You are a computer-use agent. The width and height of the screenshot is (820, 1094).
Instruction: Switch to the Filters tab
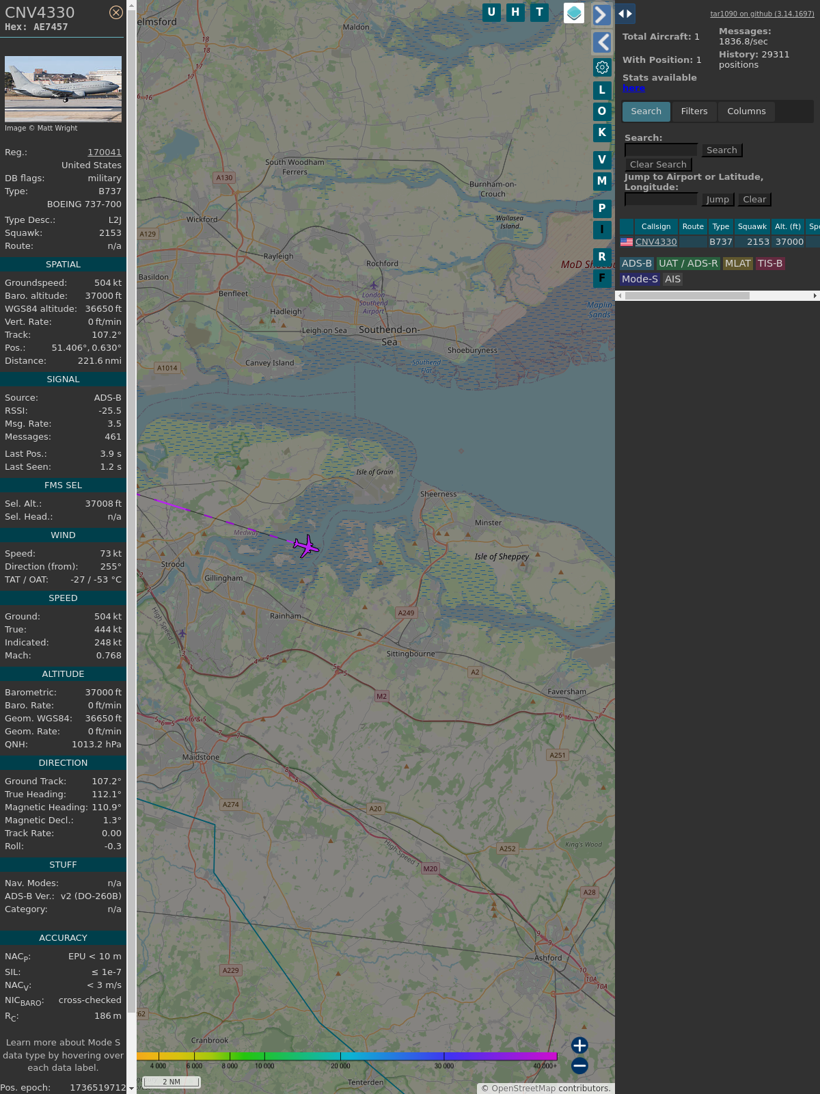[694, 111]
